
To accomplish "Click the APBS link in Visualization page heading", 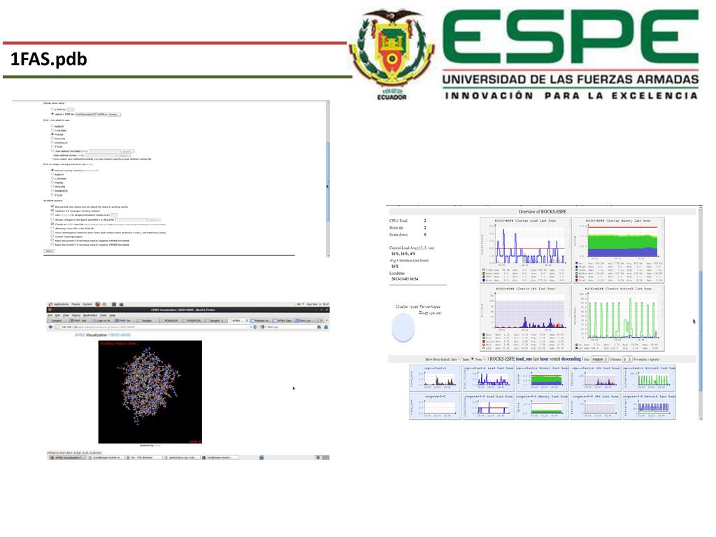I will (80, 335).
